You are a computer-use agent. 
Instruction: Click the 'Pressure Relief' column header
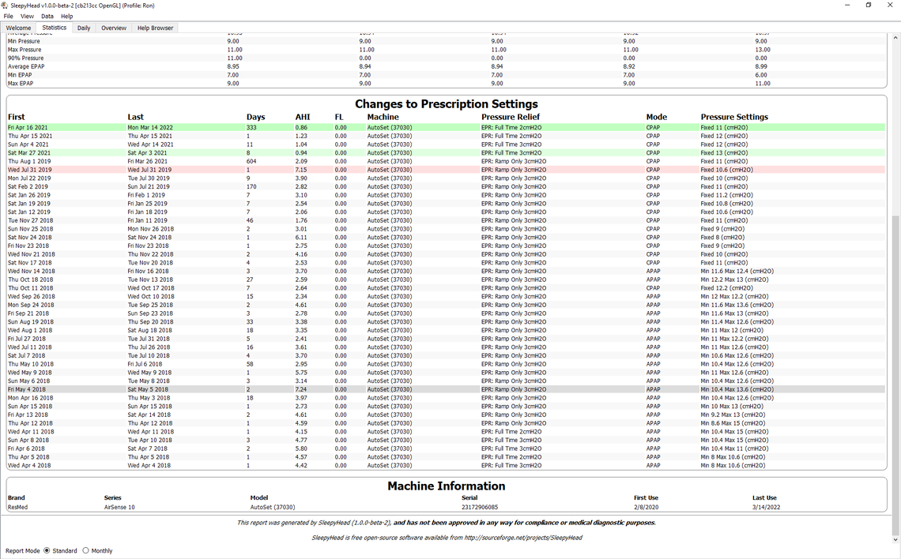pyautogui.click(x=511, y=117)
